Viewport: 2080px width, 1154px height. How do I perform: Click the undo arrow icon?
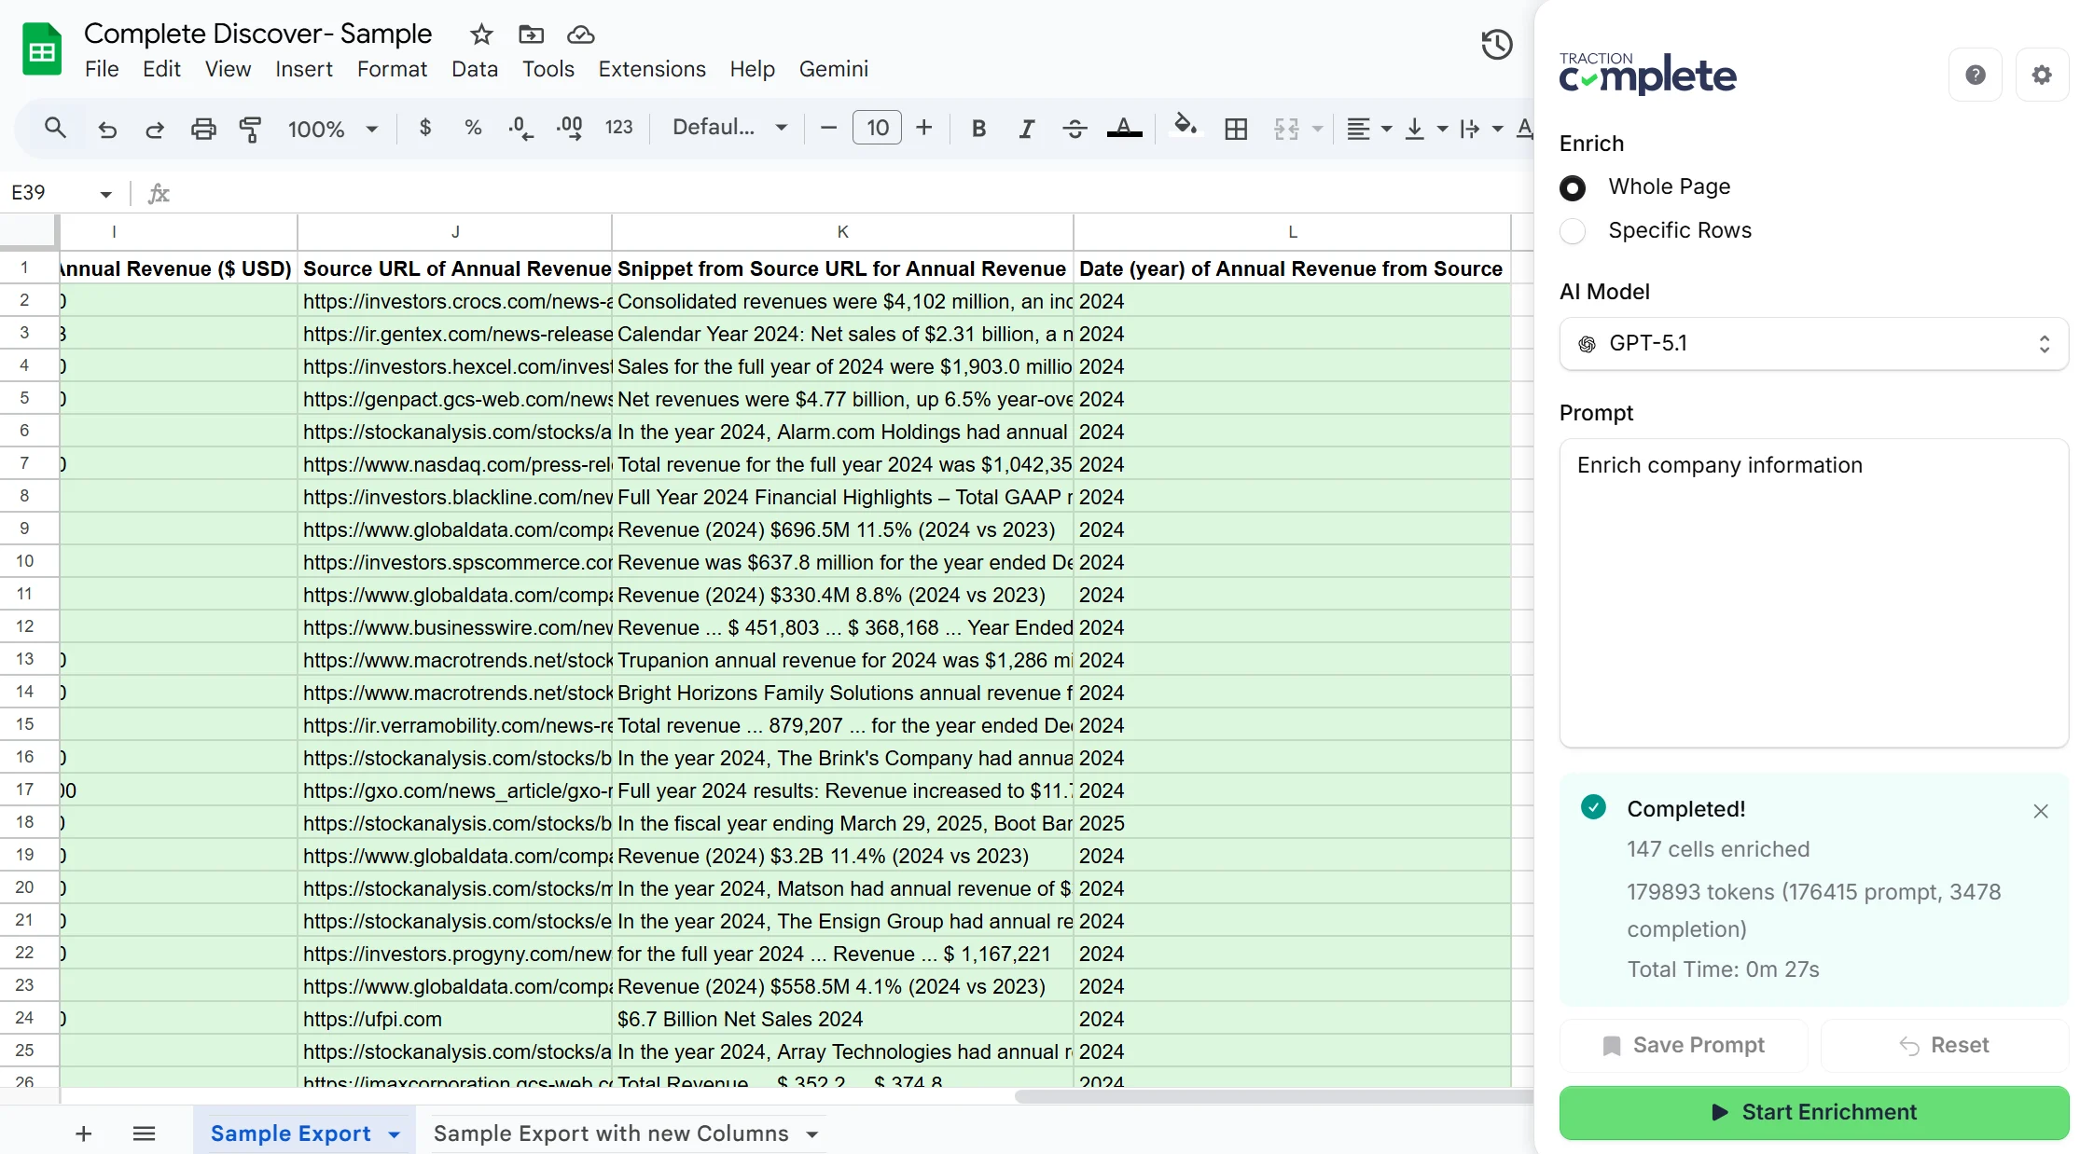click(x=107, y=129)
